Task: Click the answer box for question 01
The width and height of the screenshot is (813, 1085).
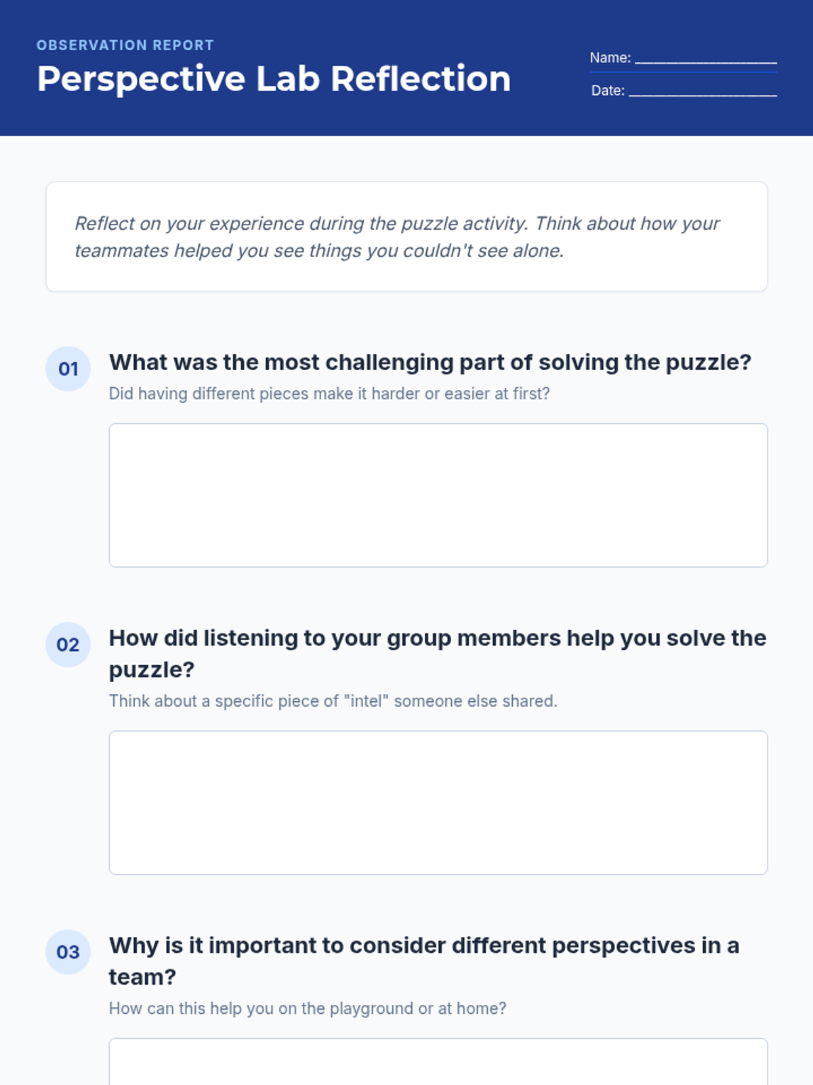Action: (438, 495)
